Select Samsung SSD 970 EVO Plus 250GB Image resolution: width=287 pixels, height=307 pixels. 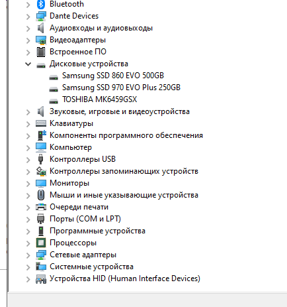pos(121,88)
